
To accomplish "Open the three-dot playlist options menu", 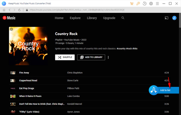I will [x=108, y=57].
